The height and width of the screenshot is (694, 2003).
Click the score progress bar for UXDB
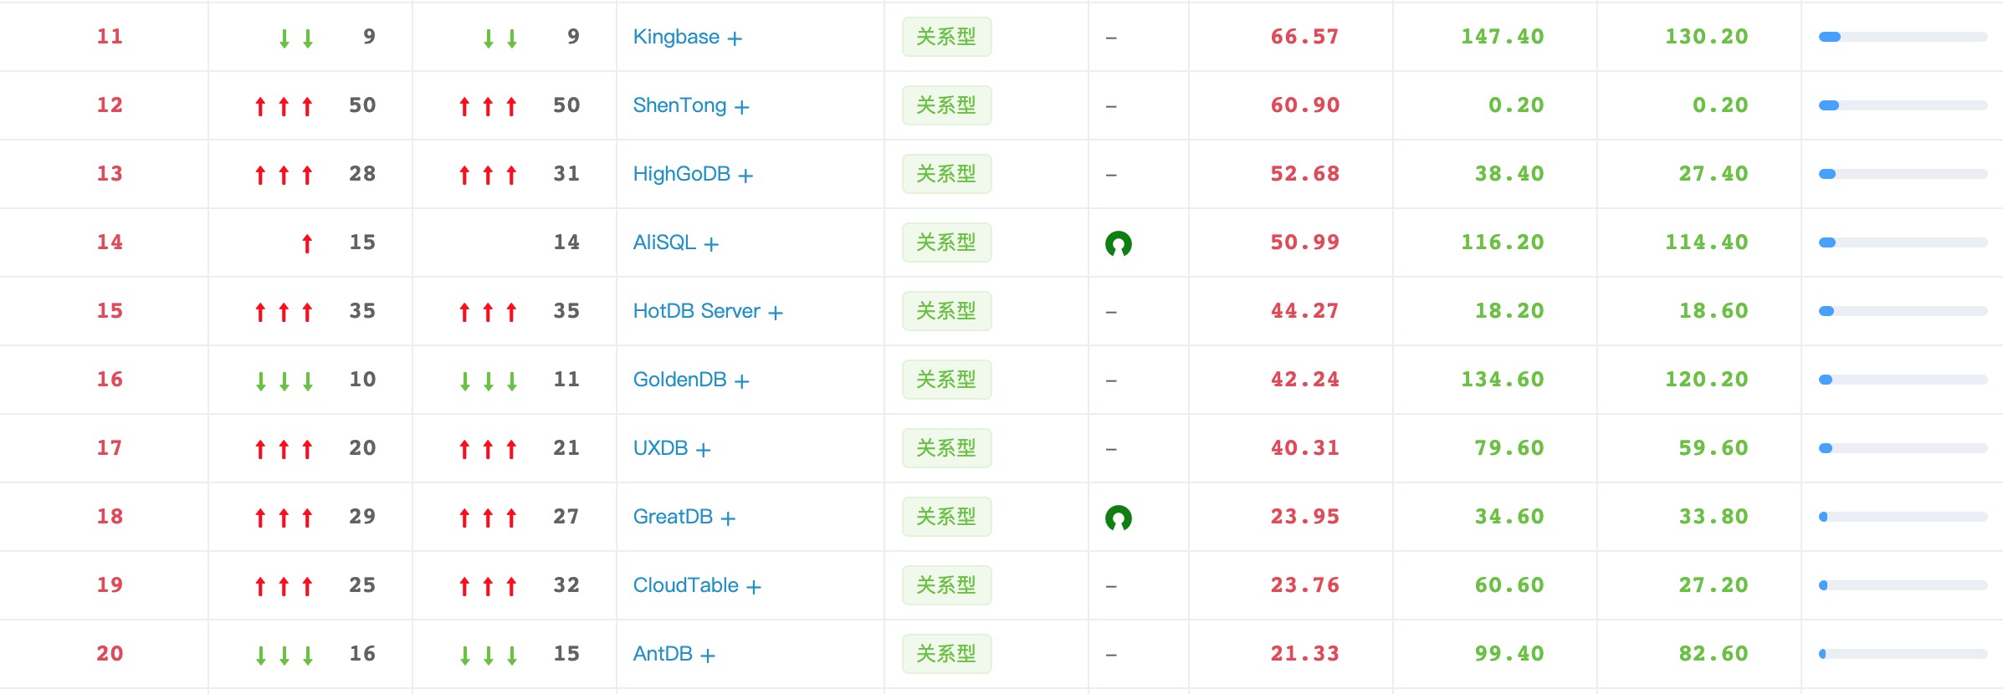(1903, 448)
